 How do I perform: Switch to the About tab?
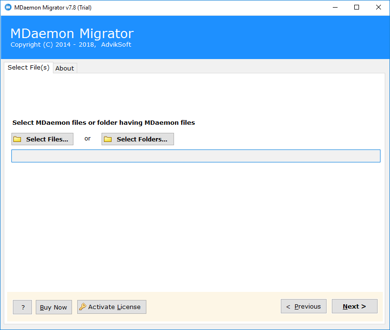[64, 68]
